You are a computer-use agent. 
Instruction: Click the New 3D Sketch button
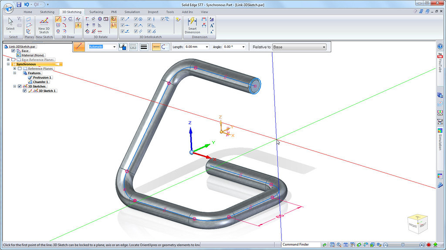click(44, 25)
